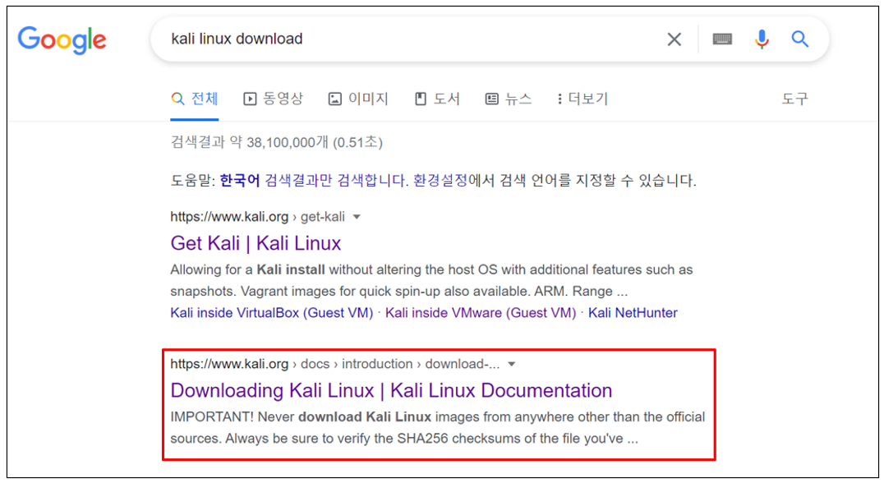This screenshot has width=884, height=483.
Task: Expand the dropdown arrow next to download-... URL
Action: point(511,364)
